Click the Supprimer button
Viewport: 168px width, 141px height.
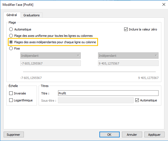tap(14, 134)
